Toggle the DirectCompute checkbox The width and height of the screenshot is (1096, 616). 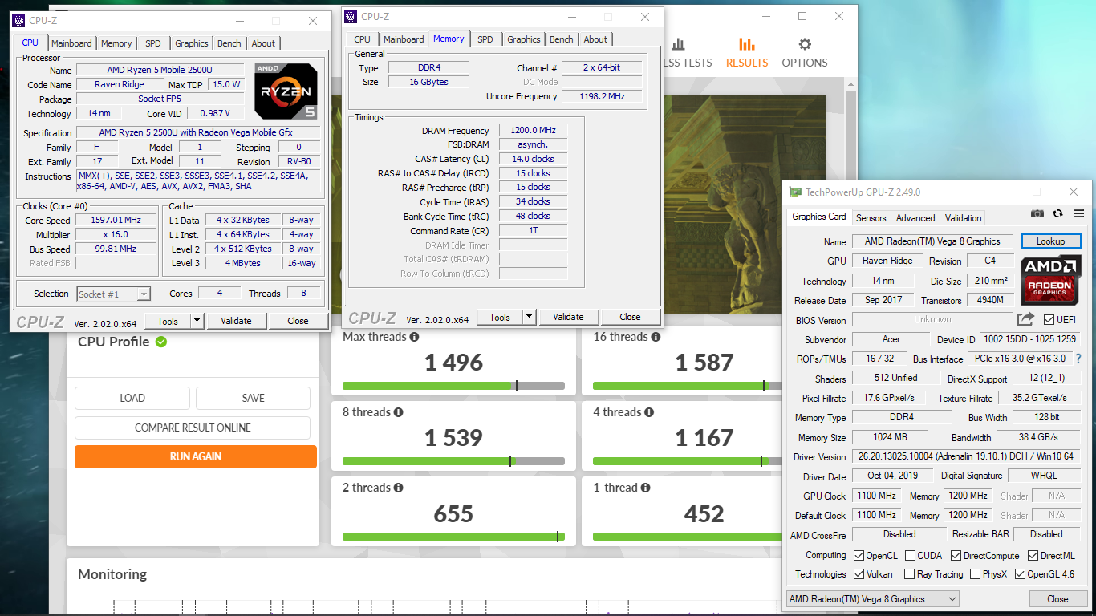point(956,556)
